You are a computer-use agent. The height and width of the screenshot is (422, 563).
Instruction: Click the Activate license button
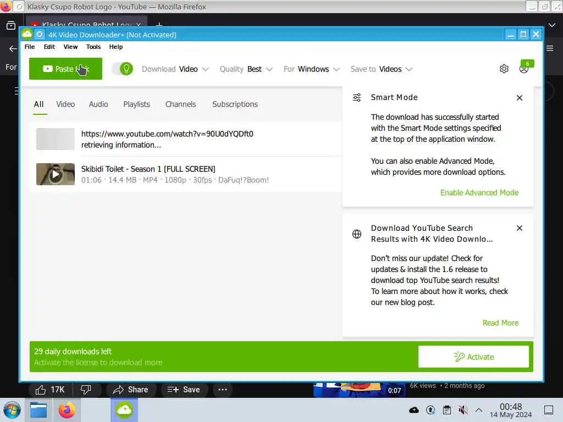tap(473, 357)
